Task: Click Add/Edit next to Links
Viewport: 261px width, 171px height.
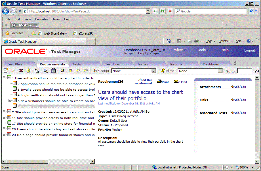Action: click(239, 100)
